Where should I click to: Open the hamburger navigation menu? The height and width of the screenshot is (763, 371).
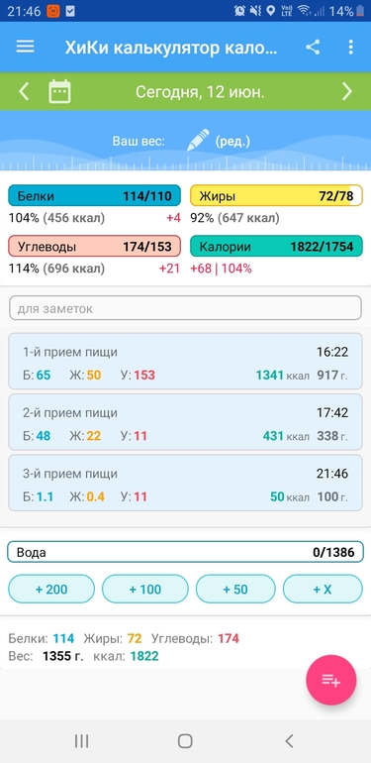point(26,47)
